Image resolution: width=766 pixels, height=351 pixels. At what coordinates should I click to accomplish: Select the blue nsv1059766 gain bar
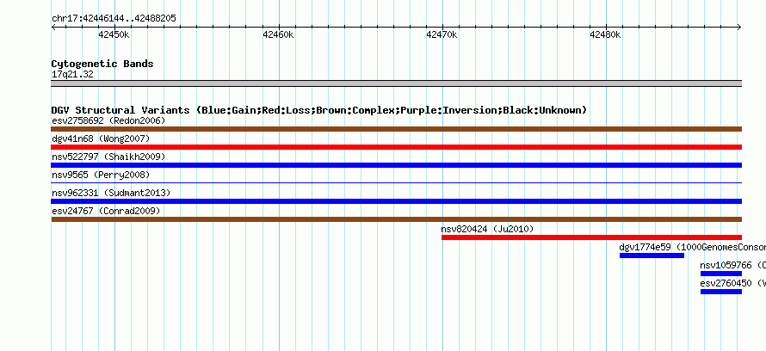click(x=721, y=274)
